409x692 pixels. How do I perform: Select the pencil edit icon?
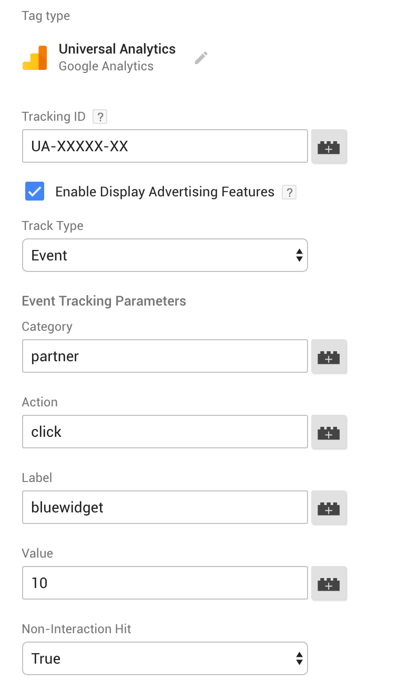[201, 58]
